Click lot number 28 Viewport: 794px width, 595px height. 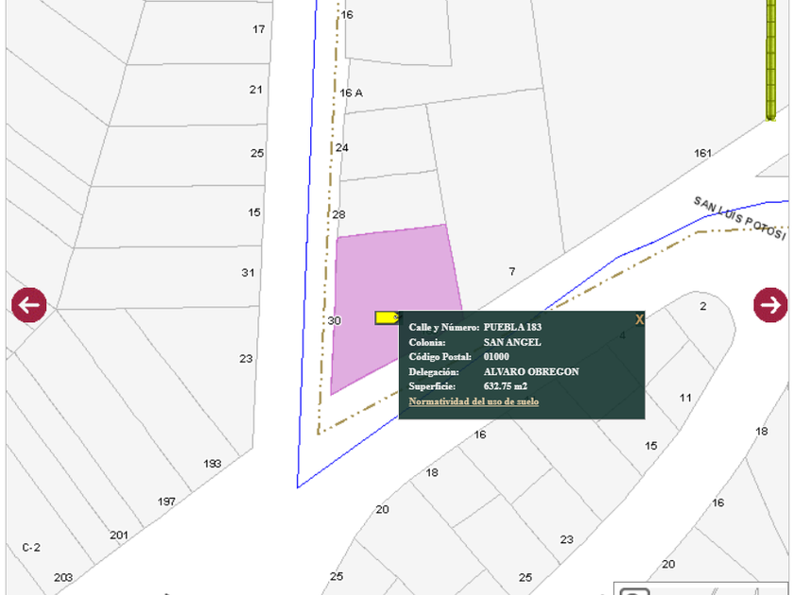point(338,214)
